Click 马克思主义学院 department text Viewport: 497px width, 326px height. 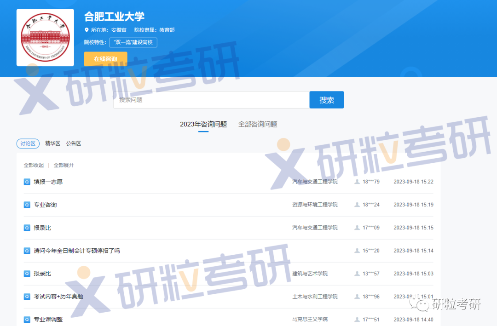tap(310, 320)
